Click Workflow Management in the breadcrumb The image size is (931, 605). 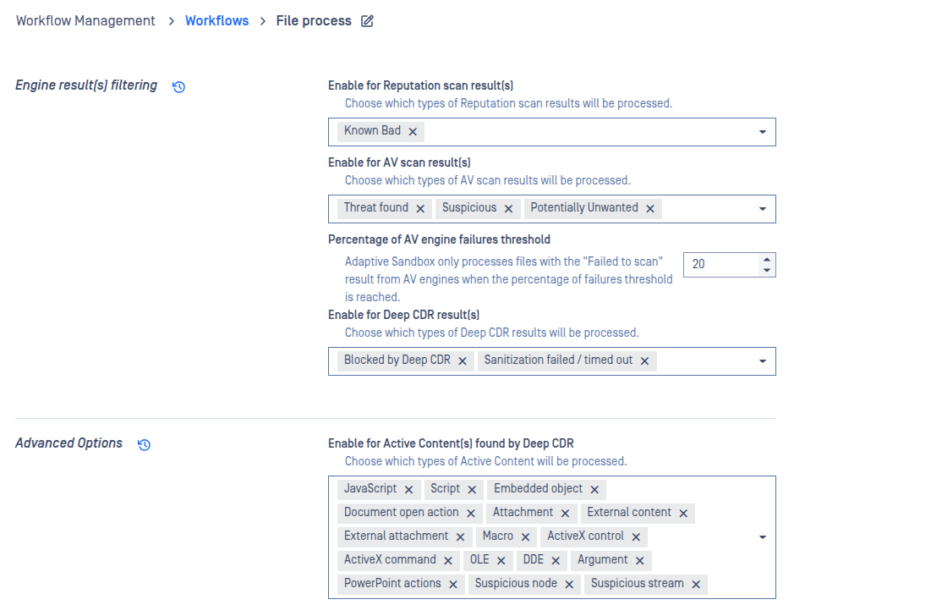(x=85, y=21)
